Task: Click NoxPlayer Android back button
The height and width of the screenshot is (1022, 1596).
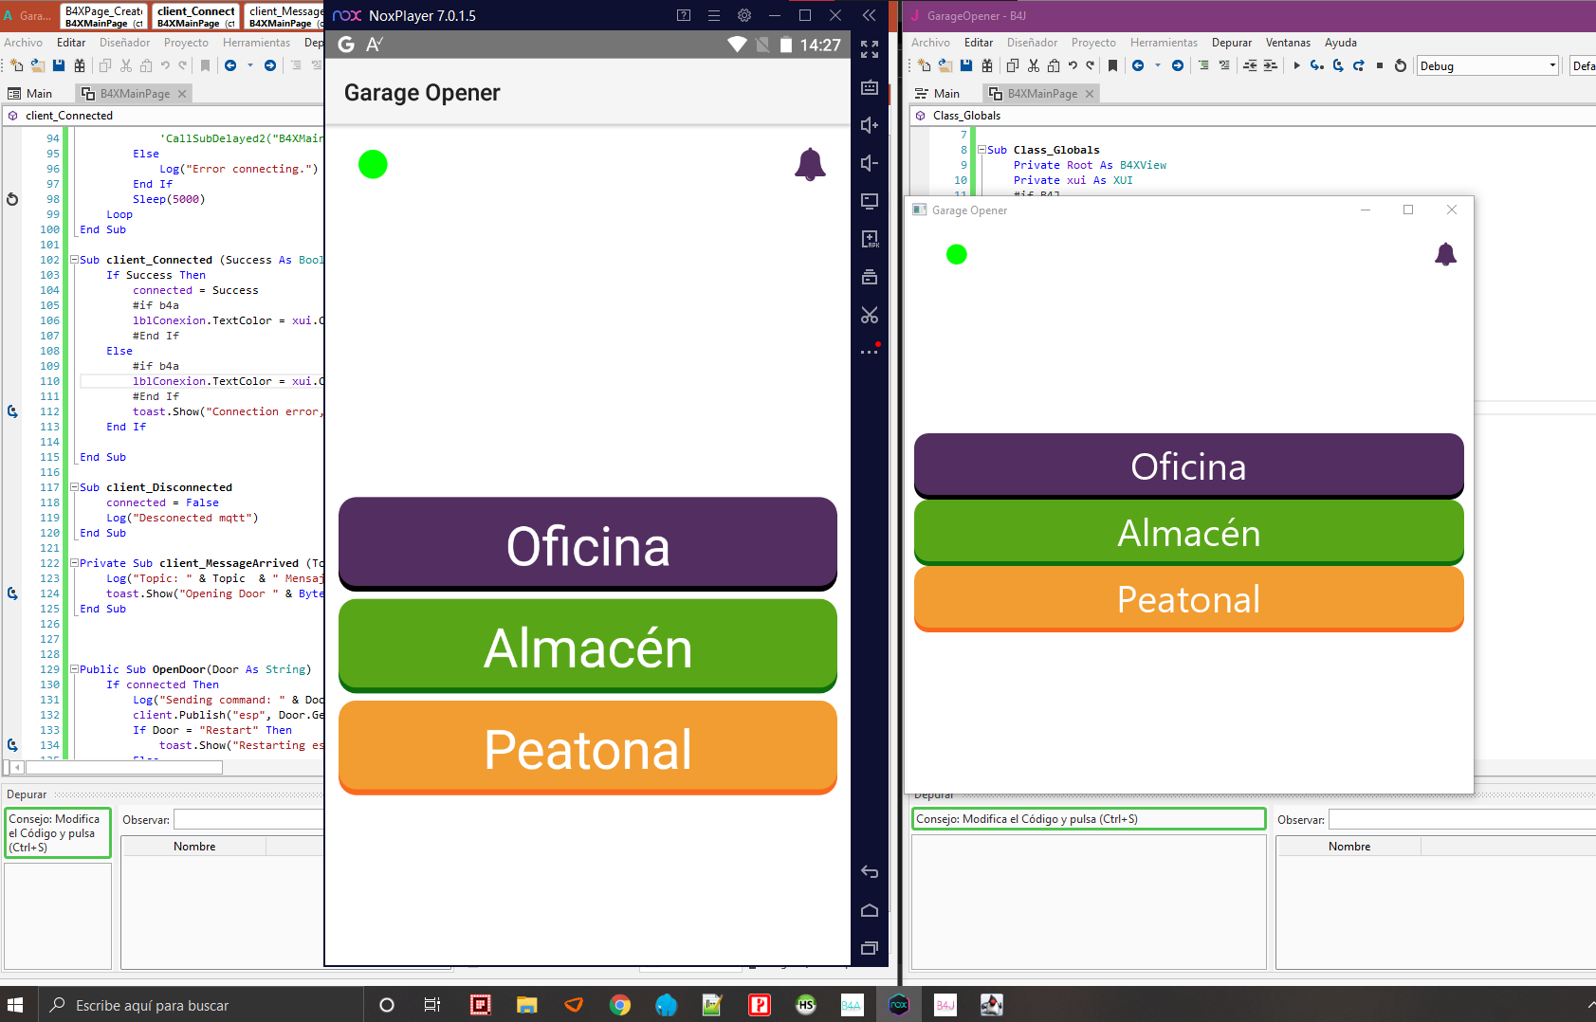Action: tap(870, 872)
